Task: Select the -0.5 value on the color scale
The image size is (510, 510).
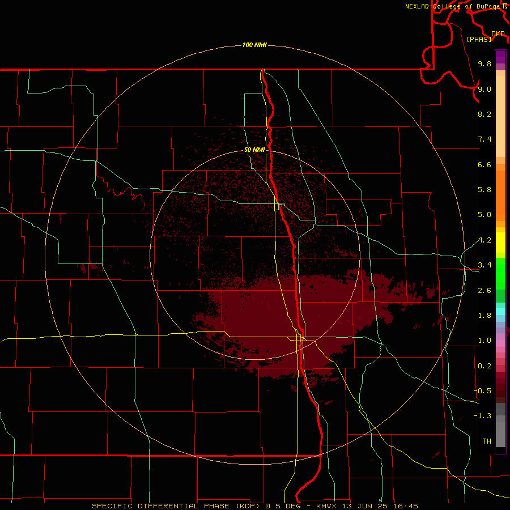Action: tap(482, 391)
